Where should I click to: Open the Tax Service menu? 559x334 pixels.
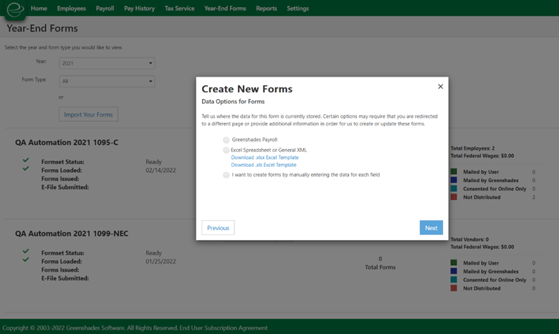click(179, 9)
